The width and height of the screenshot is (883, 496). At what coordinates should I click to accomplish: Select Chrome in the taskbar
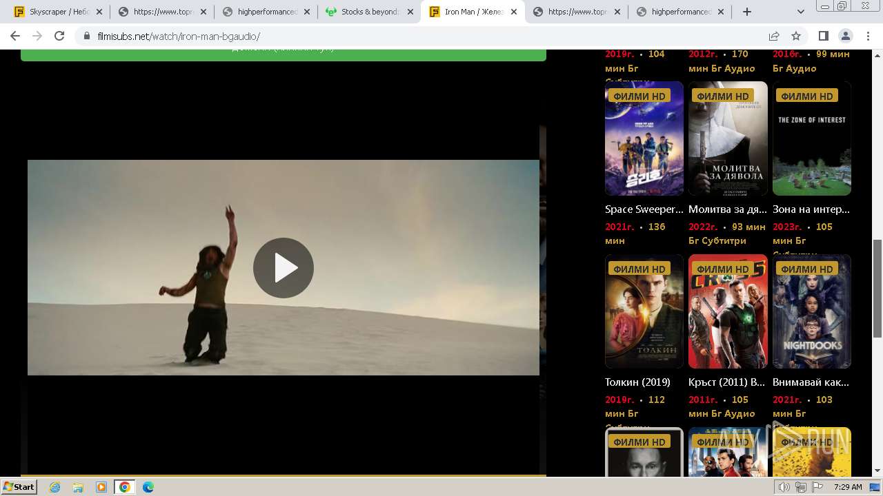click(124, 487)
